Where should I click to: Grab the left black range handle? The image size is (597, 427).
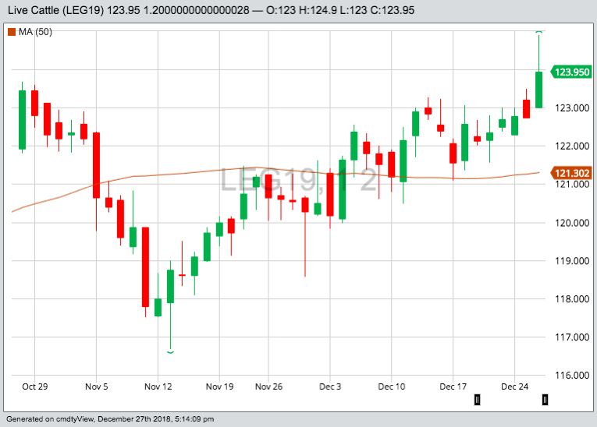(x=477, y=400)
